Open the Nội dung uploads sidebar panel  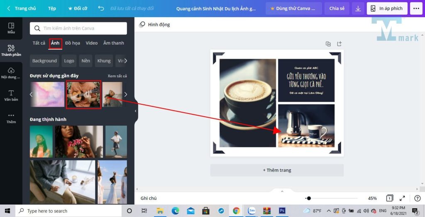pos(11,73)
